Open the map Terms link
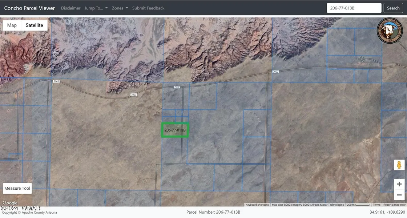The height and width of the screenshot is (218, 407). tap(376, 205)
